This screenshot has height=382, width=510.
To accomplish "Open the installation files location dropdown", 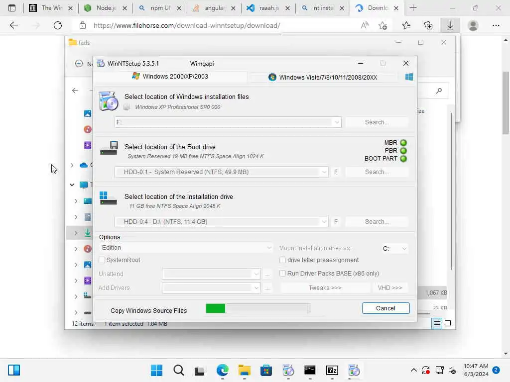I will click(337, 122).
